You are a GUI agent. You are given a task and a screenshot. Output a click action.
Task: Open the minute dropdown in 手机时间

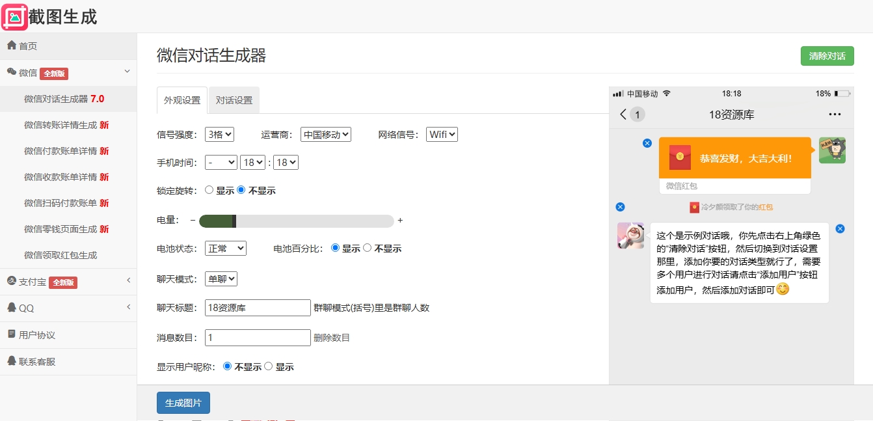tap(286, 163)
